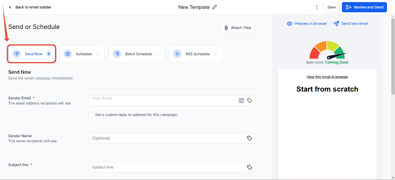Screen dimensions: 395x180
Task: Select the Send Now radio button
Action: [x=49, y=54]
